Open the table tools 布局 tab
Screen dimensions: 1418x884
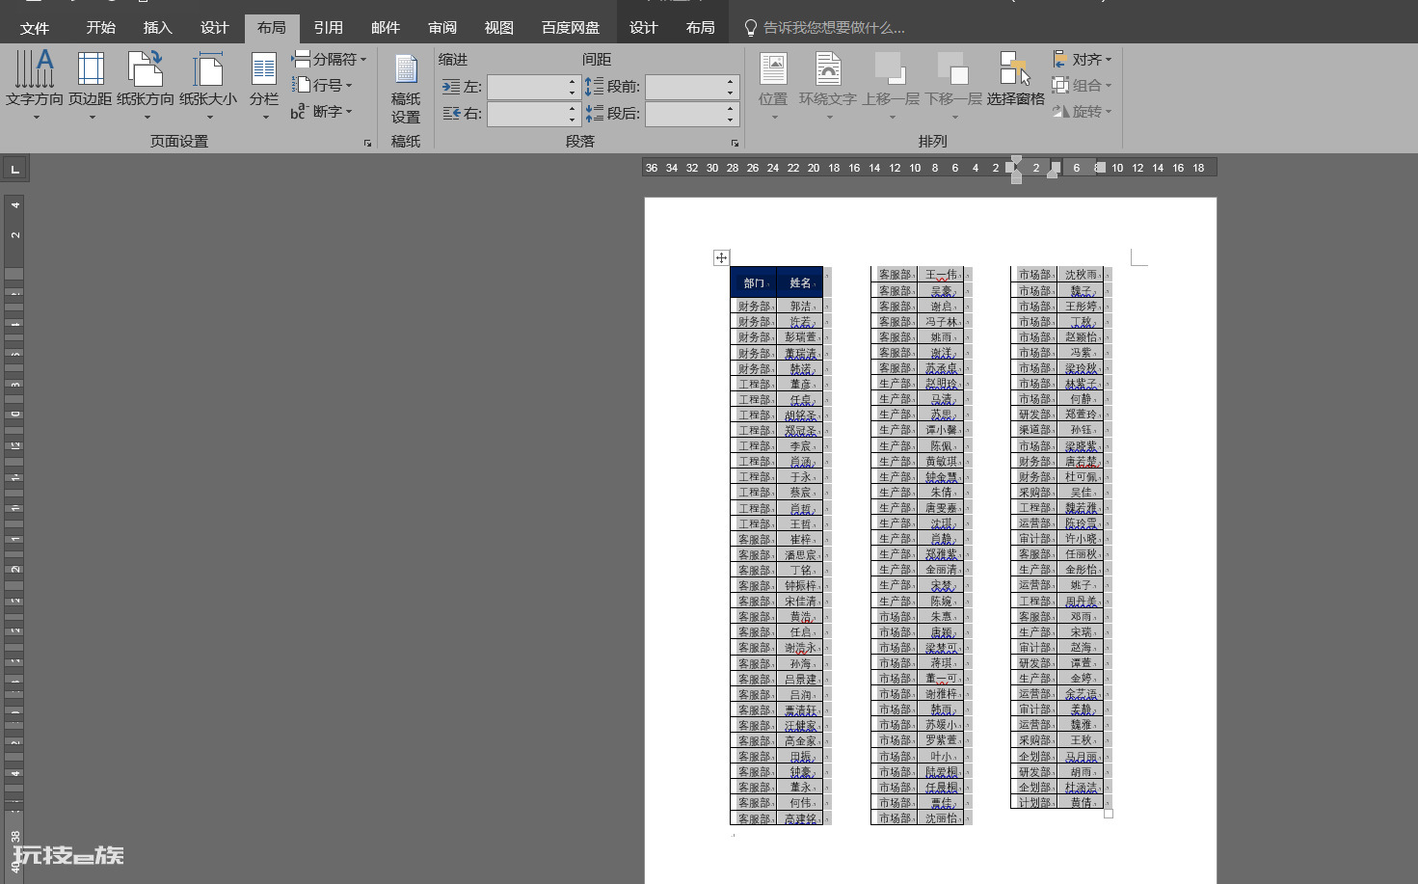coord(700,28)
